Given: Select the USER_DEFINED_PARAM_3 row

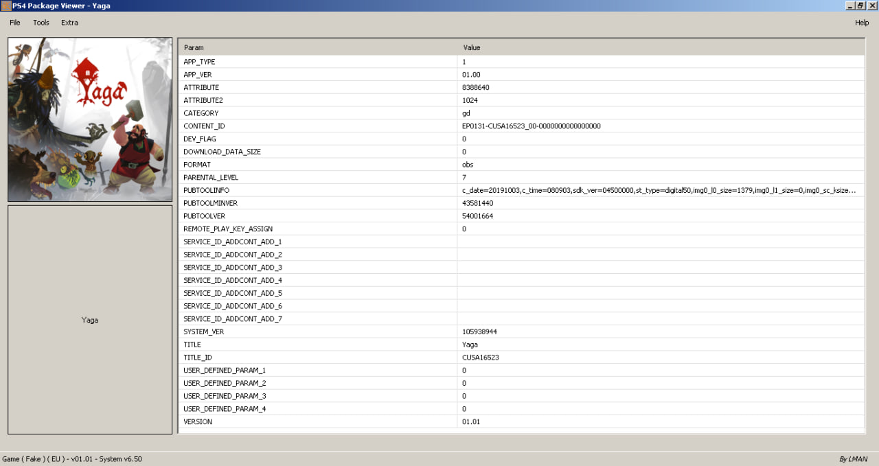Looking at the screenshot, I should click(x=522, y=396).
